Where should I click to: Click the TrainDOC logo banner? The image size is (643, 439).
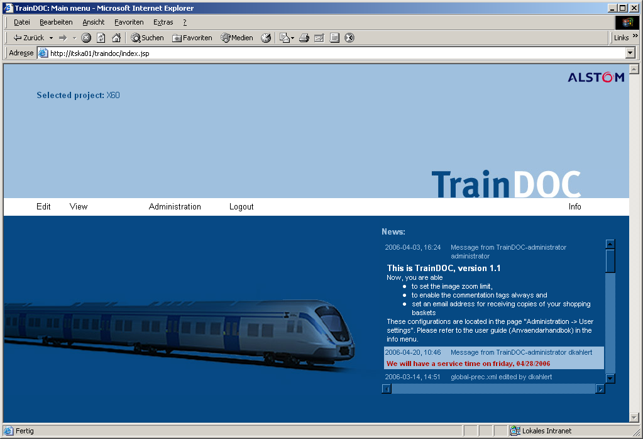(x=506, y=184)
